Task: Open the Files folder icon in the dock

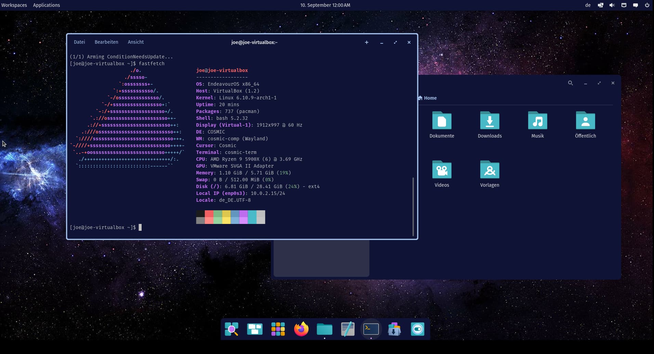Action: click(325, 329)
